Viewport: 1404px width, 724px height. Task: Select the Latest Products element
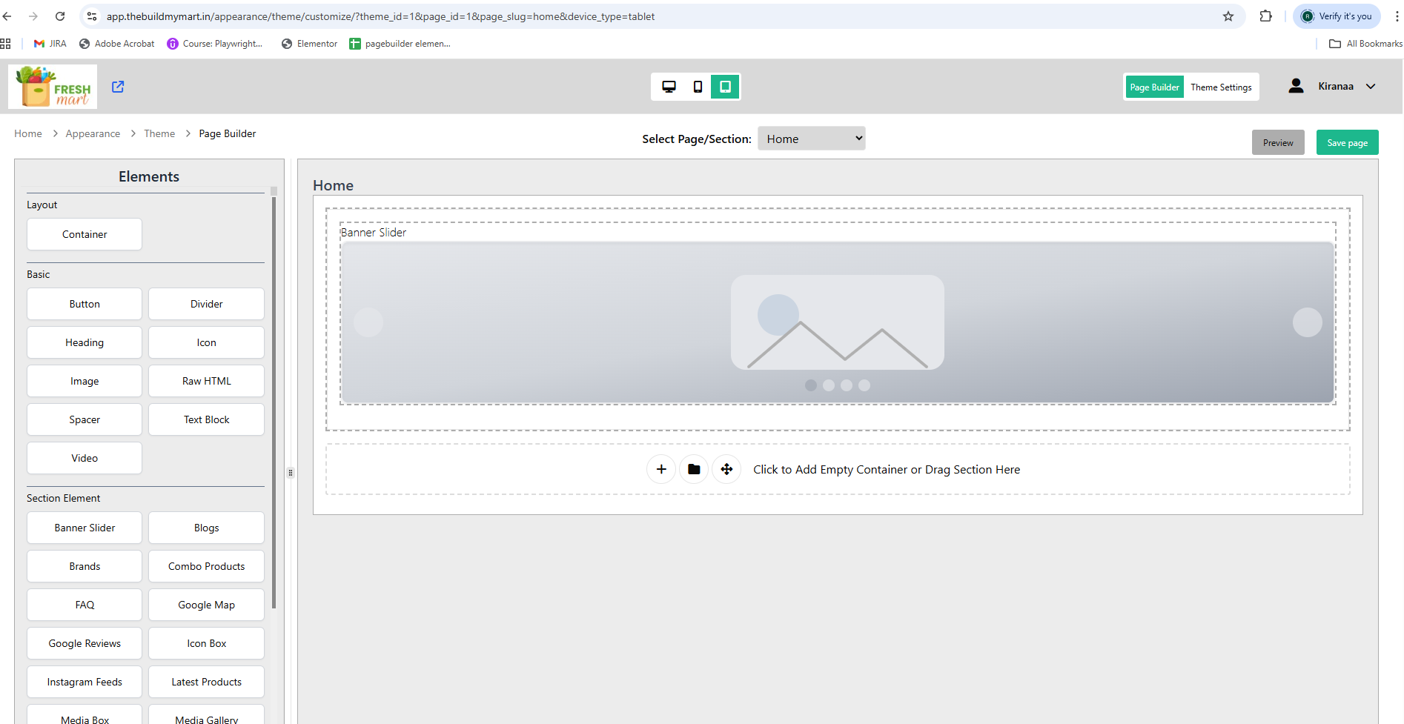point(206,682)
